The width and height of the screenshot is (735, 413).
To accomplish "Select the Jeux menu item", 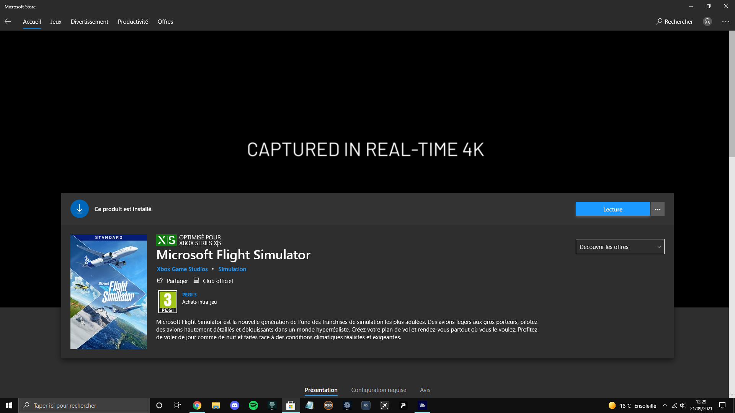I will [56, 22].
